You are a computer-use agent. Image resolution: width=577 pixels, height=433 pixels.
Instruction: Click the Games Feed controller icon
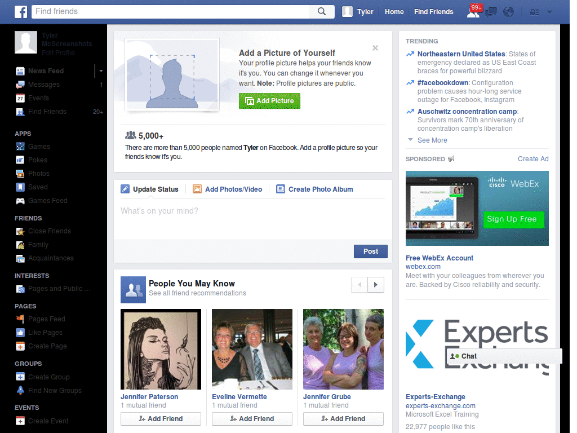[20, 201]
